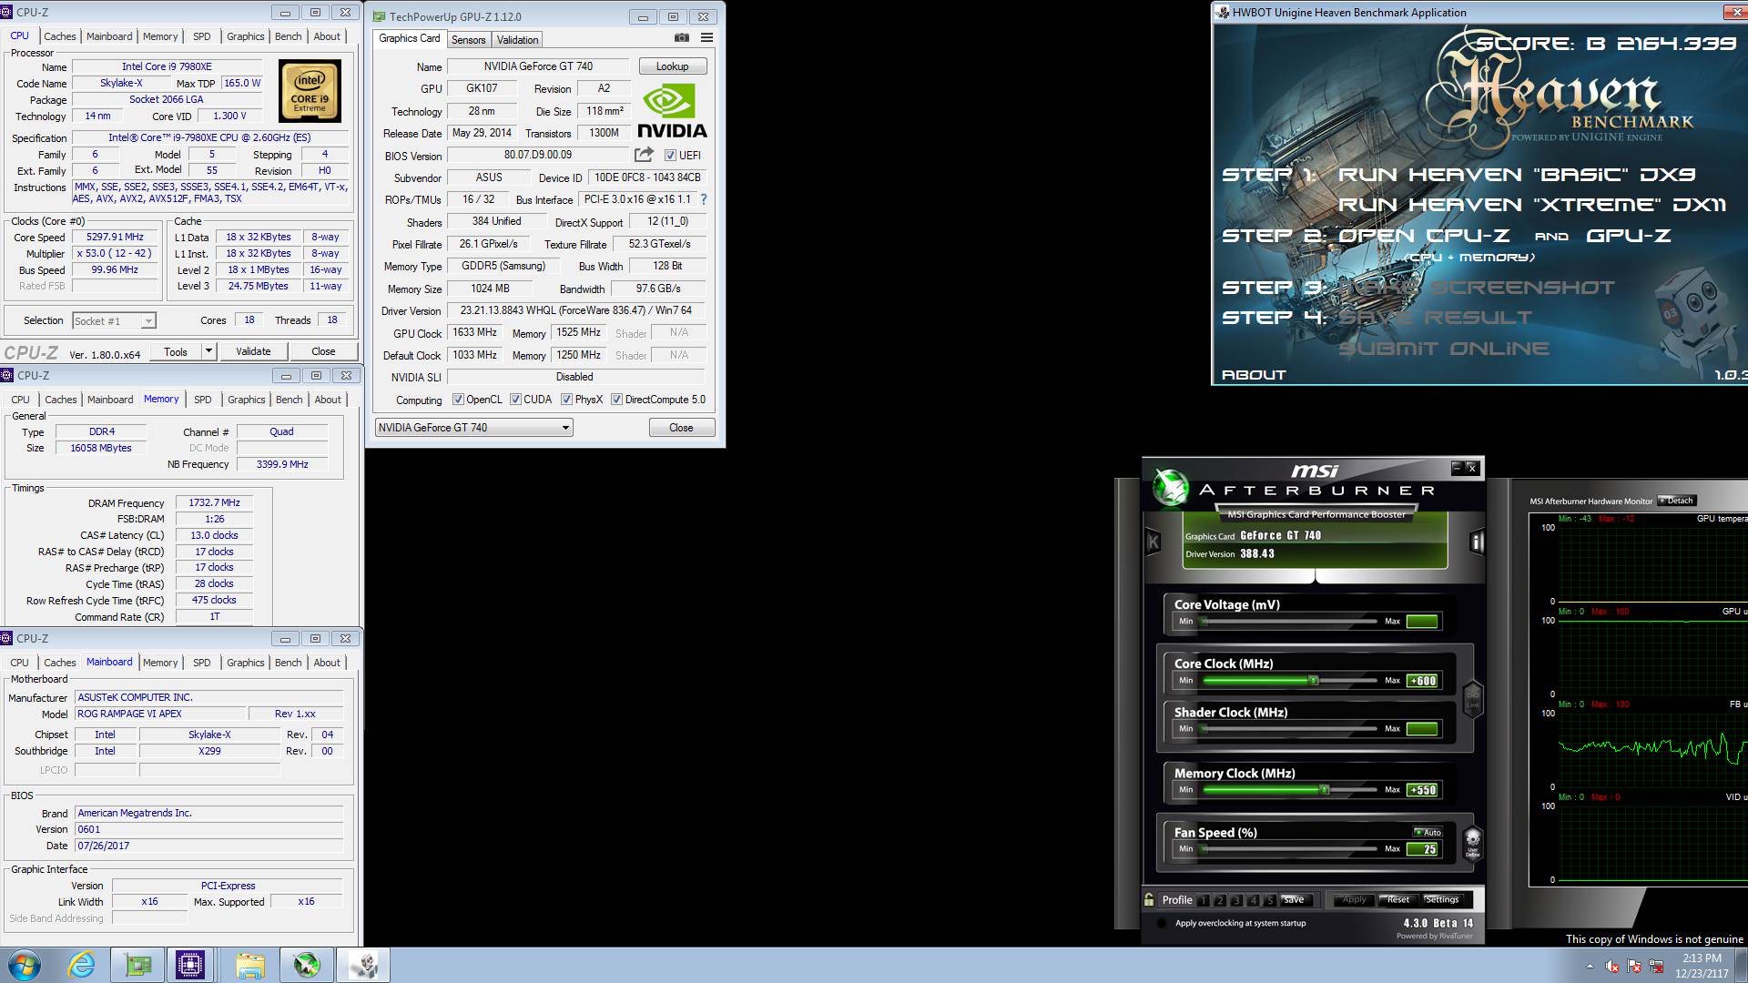This screenshot has width=1748, height=983.
Task: Click Run Heaven "Xtreme" DX11 in HWBOT
Action: click(x=1532, y=205)
